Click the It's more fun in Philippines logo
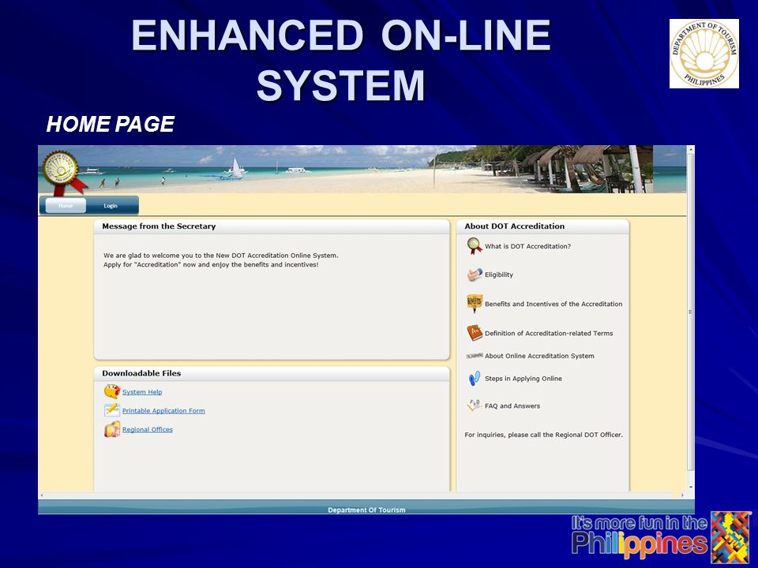The width and height of the screenshot is (758, 568). (662, 537)
